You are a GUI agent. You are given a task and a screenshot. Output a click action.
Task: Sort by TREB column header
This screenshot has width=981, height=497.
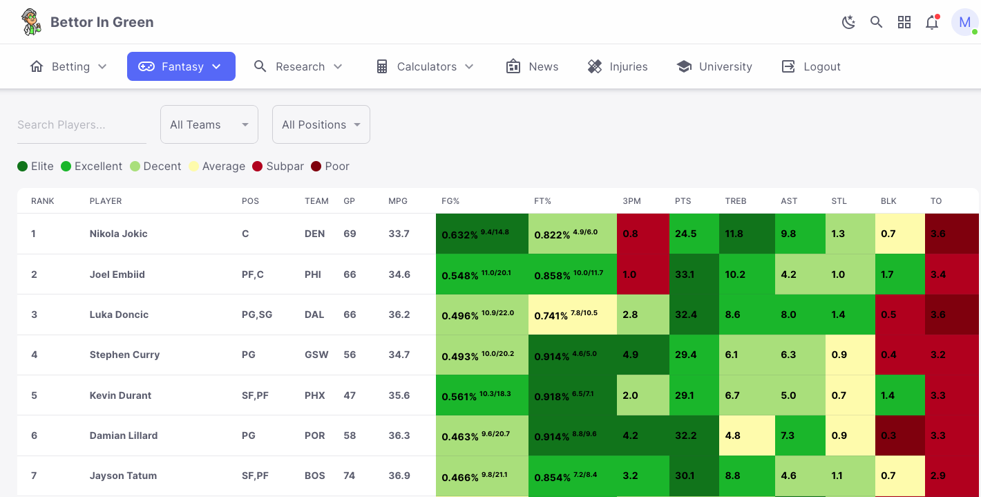[736, 201]
